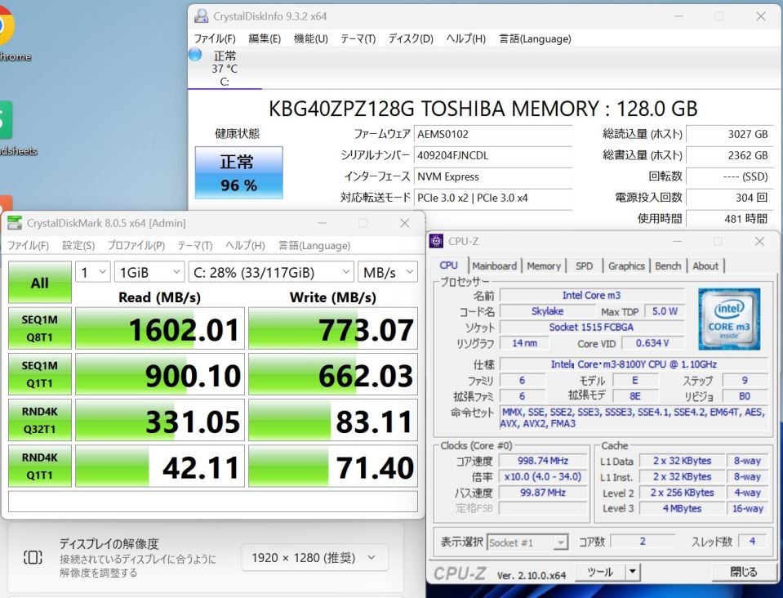Switch to the Bench tab in CPU-Z
Image resolution: width=783 pixels, height=598 pixels.
click(x=668, y=266)
